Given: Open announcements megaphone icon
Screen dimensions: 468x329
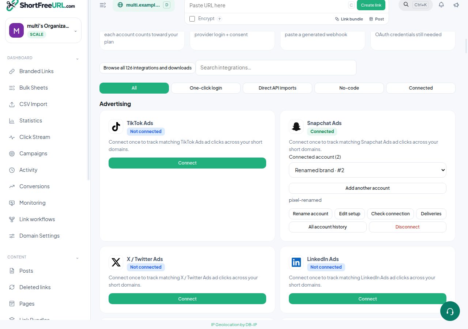Looking at the screenshot, I should [x=456, y=5].
